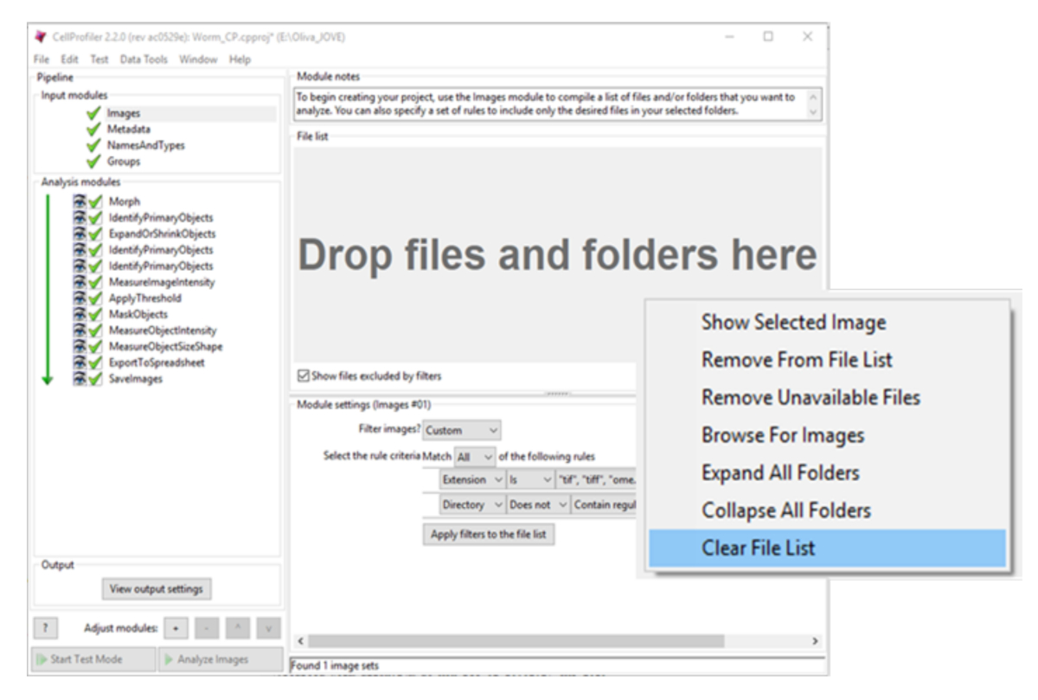Click the green checkmark beside Metadata module

coord(93,129)
